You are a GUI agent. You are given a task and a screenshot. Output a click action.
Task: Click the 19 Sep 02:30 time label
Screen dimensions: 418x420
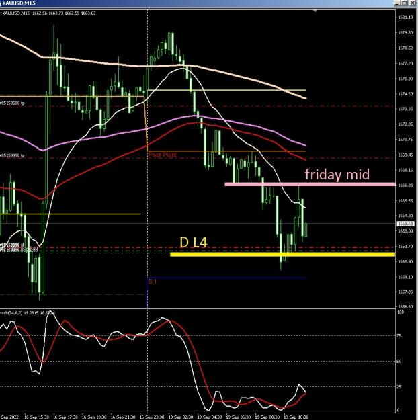click(x=181, y=417)
